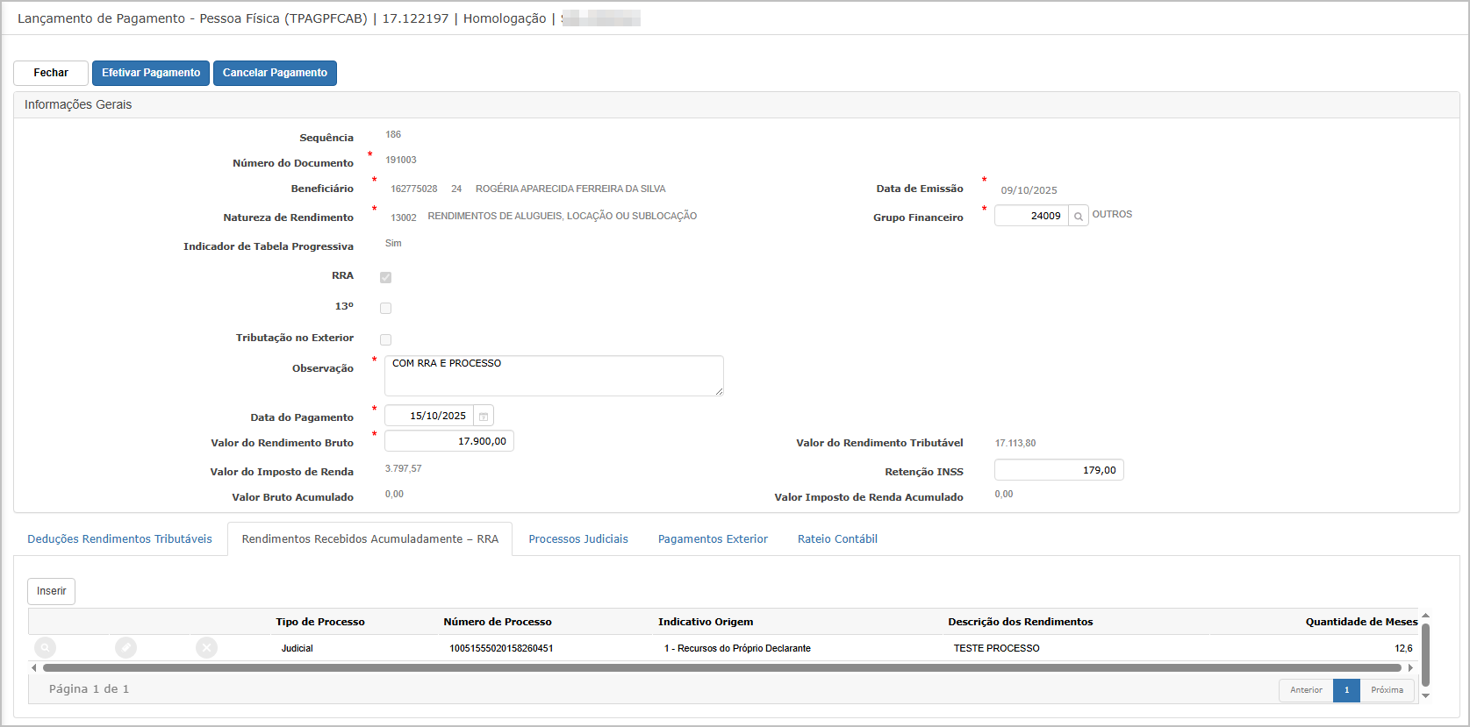The width and height of the screenshot is (1470, 727).
Task: Go to the Próxima page
Action: click(x=1387, y=690)
